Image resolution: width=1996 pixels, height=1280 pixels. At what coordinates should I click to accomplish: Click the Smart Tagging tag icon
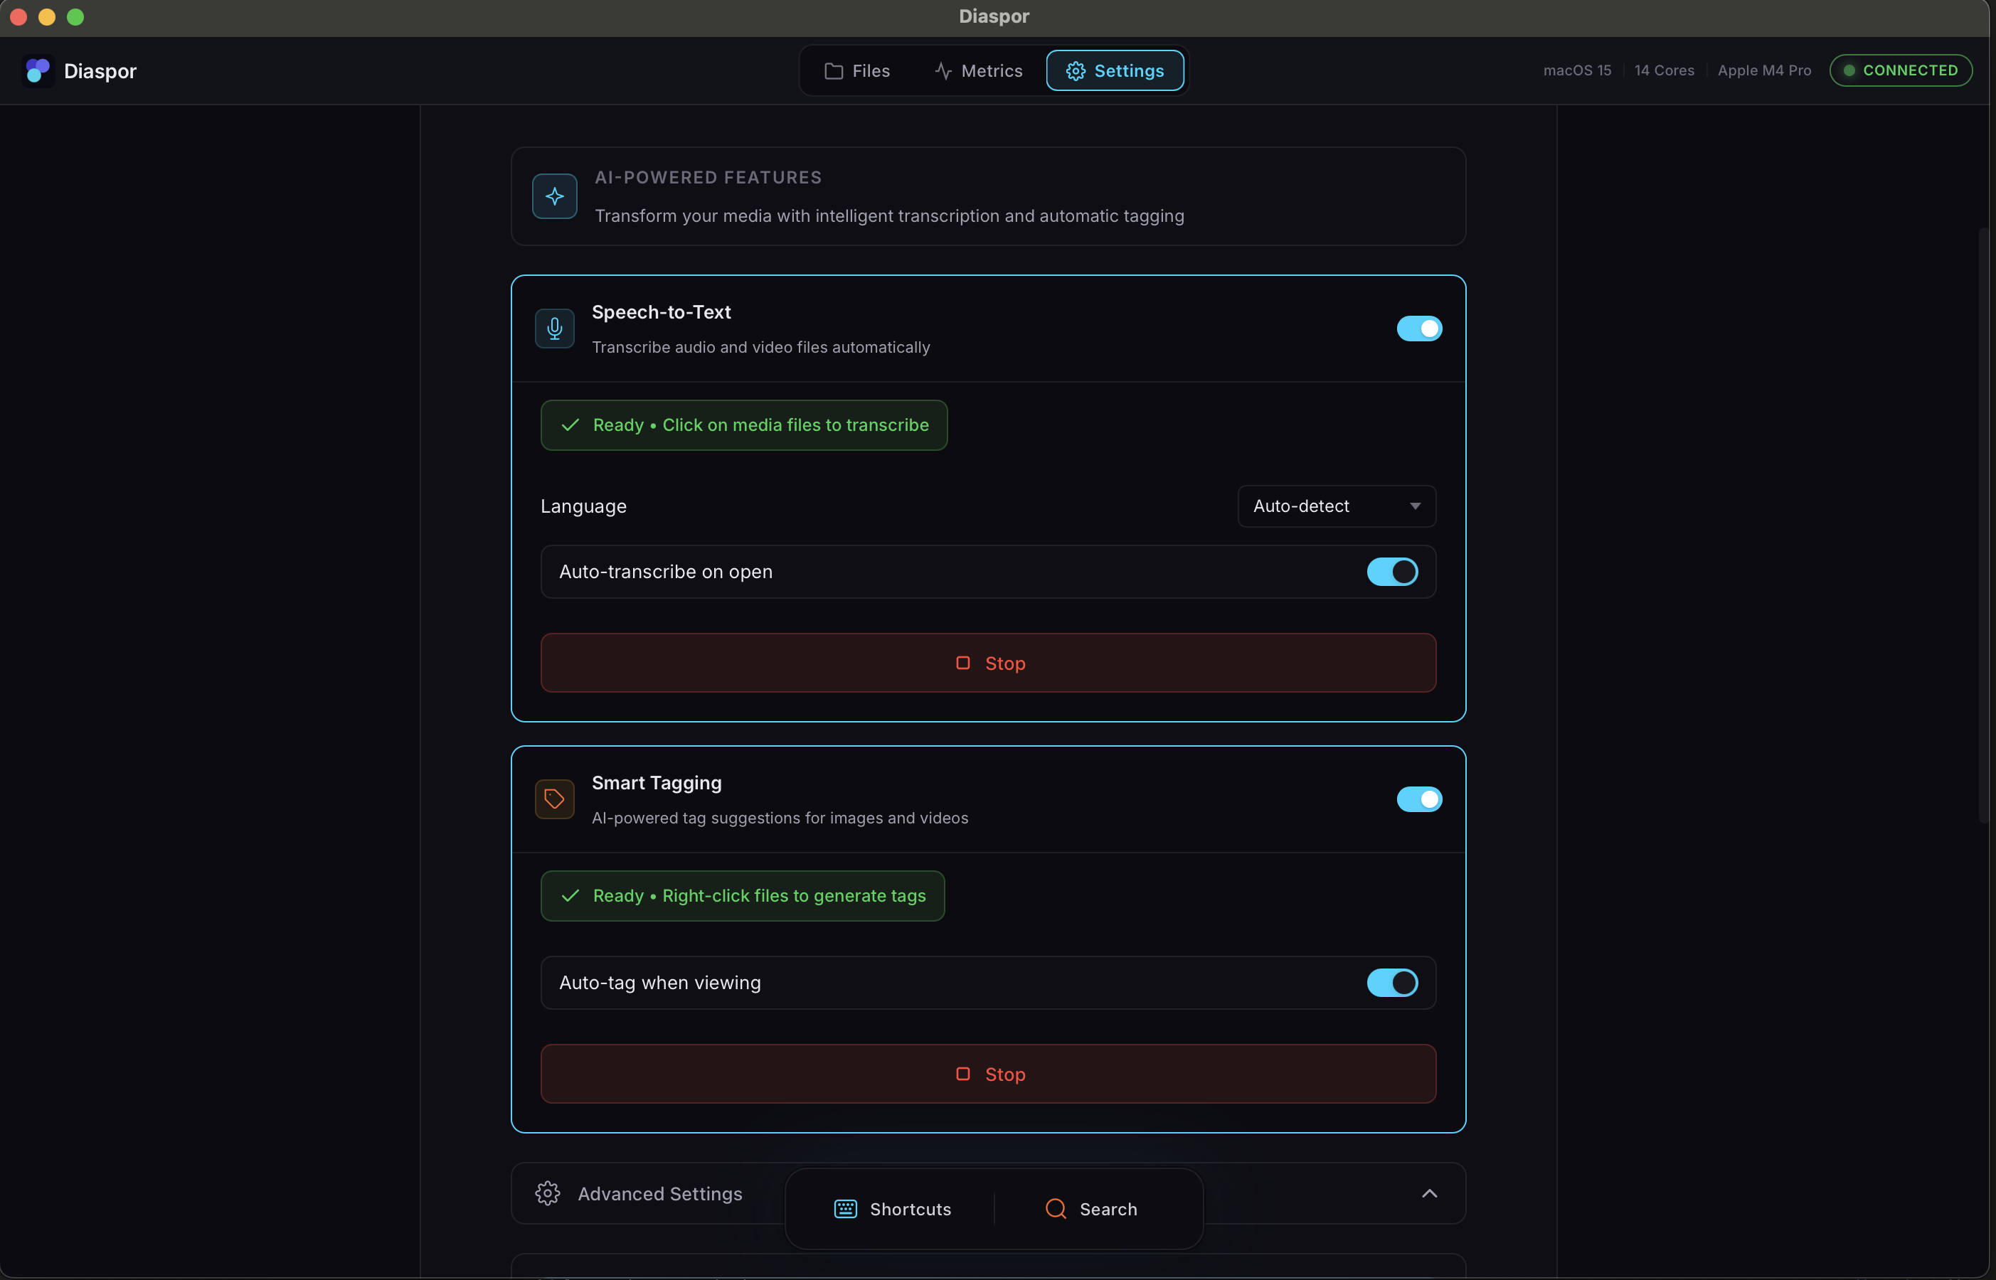[x=555, y=799]
